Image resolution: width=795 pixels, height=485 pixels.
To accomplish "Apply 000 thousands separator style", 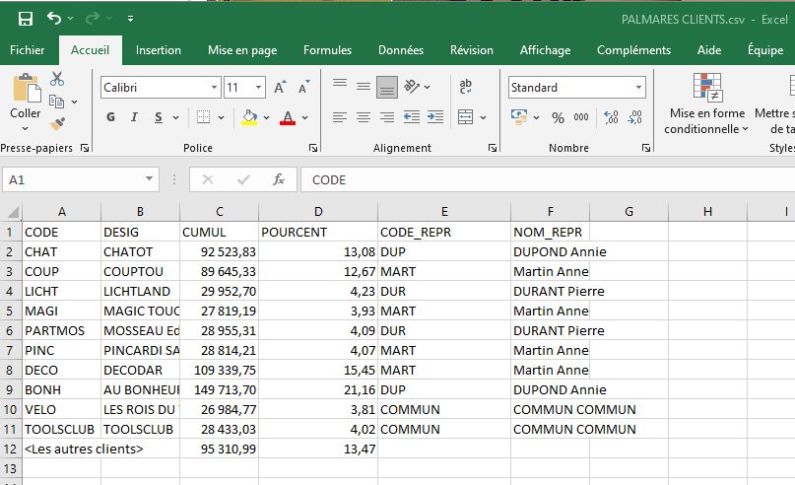I will tap(581, 117).
